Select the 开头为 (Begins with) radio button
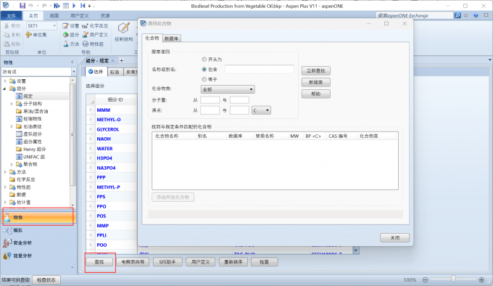The height and width of the screenshot is (286, 493). click(204, 59)
